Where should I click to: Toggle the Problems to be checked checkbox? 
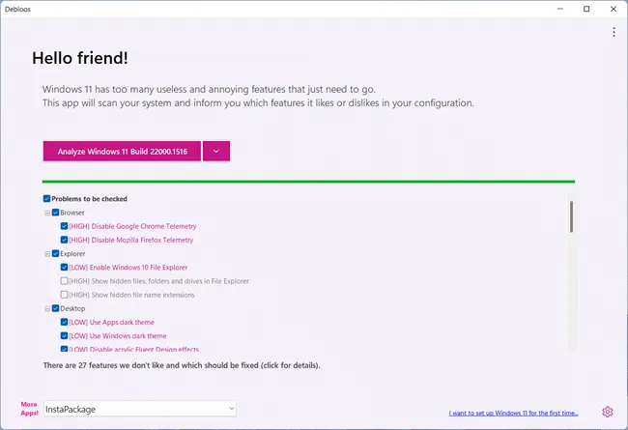coord(46,199)
